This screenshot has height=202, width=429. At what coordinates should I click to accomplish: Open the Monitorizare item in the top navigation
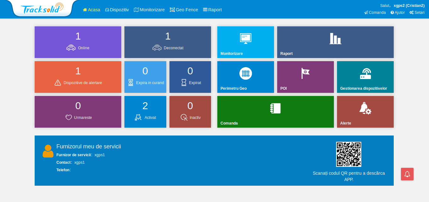click(x=149, y=10)
